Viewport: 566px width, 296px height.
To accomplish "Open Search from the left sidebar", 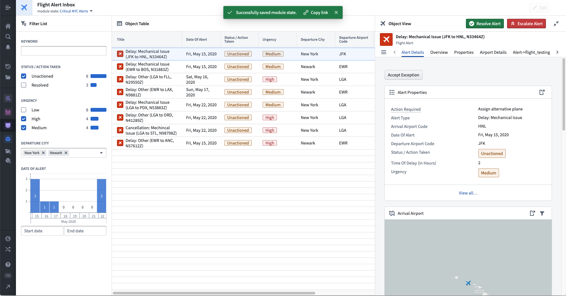I will coord(8,37).
